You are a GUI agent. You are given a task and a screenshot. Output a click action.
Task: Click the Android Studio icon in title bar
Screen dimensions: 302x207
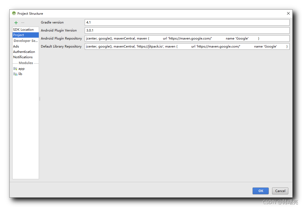[14, 13]
